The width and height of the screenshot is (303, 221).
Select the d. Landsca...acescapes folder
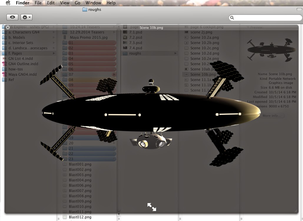tap(28, 48)
